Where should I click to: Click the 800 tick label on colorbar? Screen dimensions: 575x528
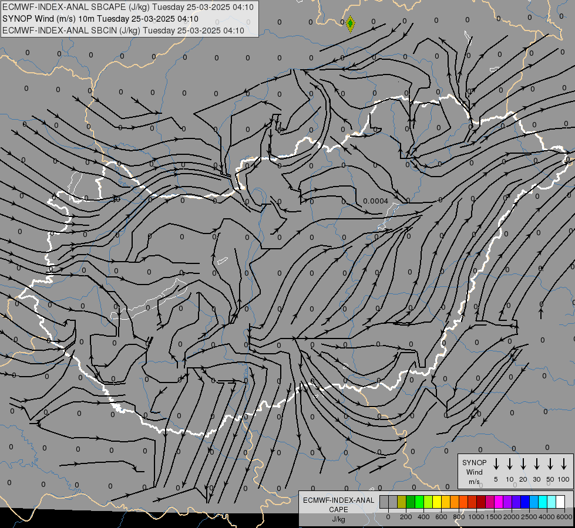459,517
